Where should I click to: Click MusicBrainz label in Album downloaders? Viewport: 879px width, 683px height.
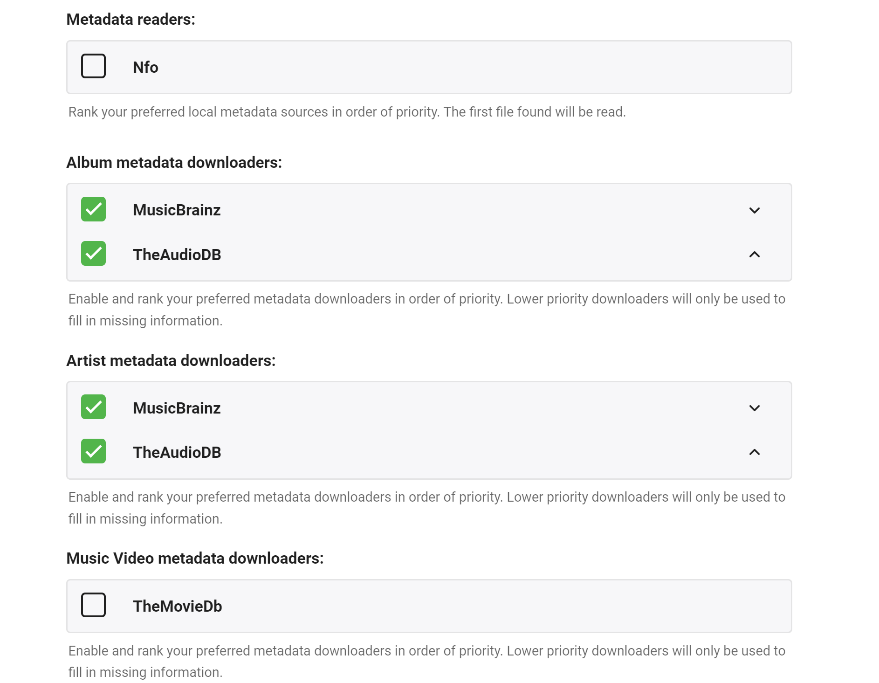tap(177, 210)
